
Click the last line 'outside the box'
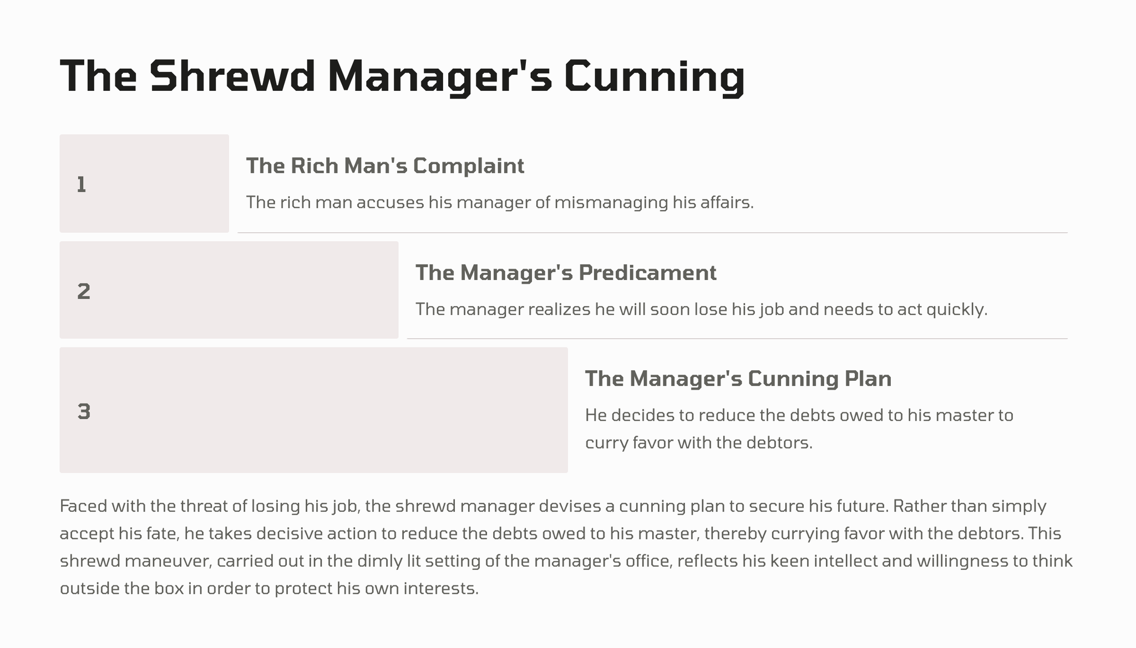269,588
